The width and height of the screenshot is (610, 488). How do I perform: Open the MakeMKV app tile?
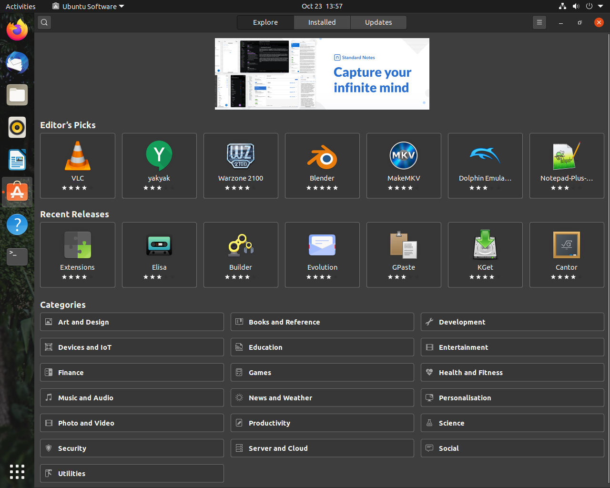click(404, 166)
